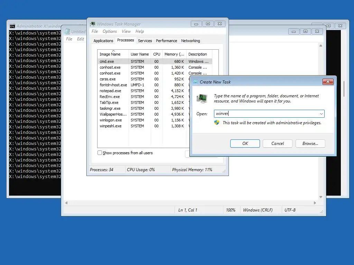This screenshot has height=265, width=354.
Task: Click the 4,936 K memory value
Action: [177, 114]
